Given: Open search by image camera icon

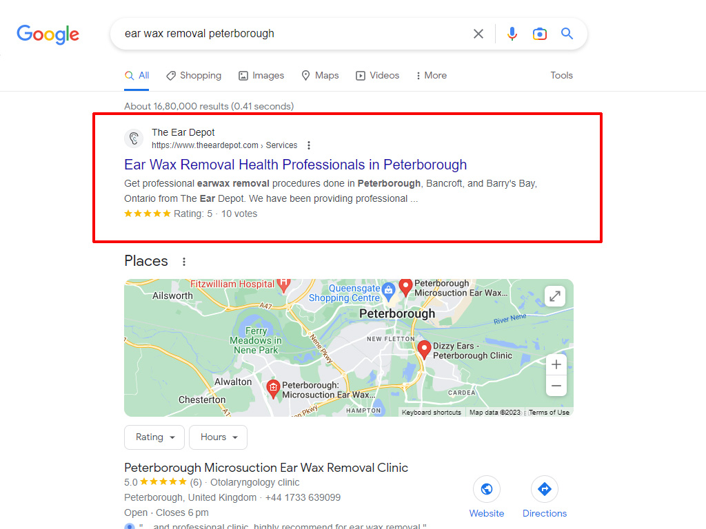Looking at the screenshot, I should tap(539, 34).
